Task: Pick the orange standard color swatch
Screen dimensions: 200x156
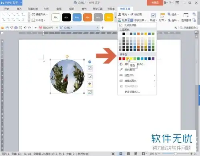Action: click(127, 59)
